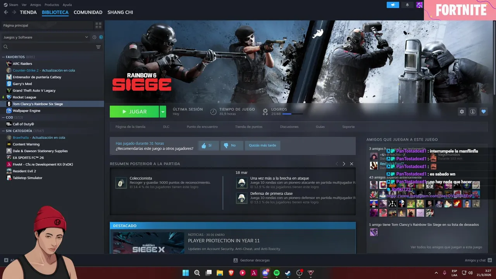Open Discord from the Windows taskbar
Image resolution: width=496 pixels, height=279 pixels.
265,273
